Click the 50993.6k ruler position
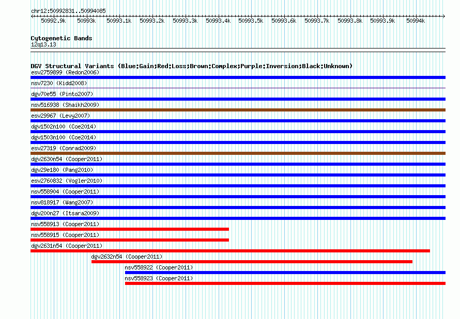 pyautogui.click(x=284, y=21)
